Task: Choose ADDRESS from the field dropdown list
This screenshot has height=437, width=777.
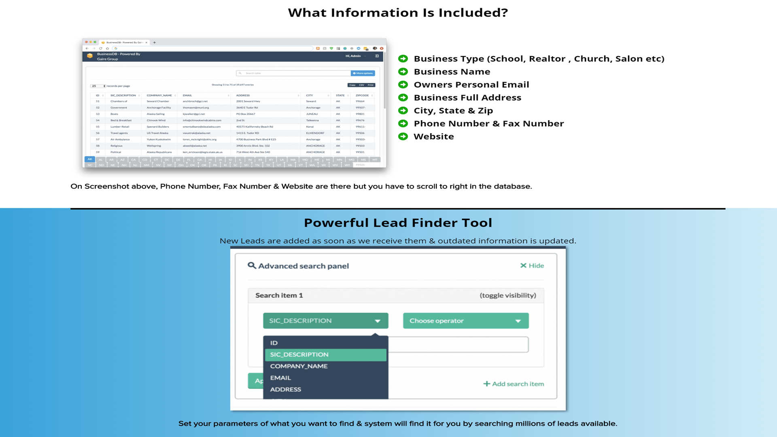Action: click(x=325, y=389)
